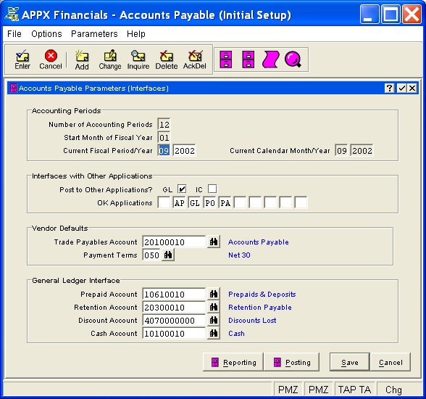Click the Current Calendar Month field
Screen dimensions: 426x399
[341, 150]
